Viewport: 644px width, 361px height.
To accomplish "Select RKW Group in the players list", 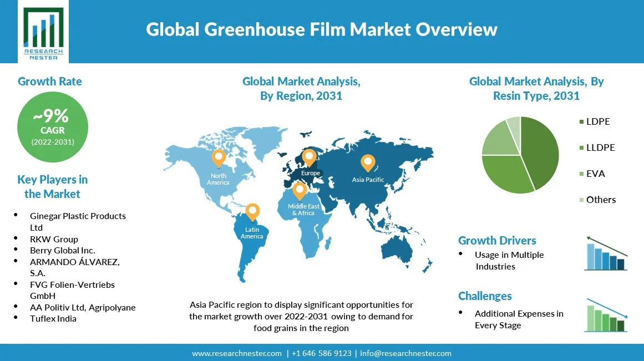I will [54, 239].
